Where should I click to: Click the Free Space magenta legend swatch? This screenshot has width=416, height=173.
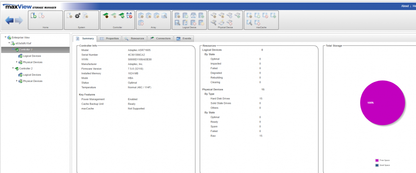click(x=377, y=160)
